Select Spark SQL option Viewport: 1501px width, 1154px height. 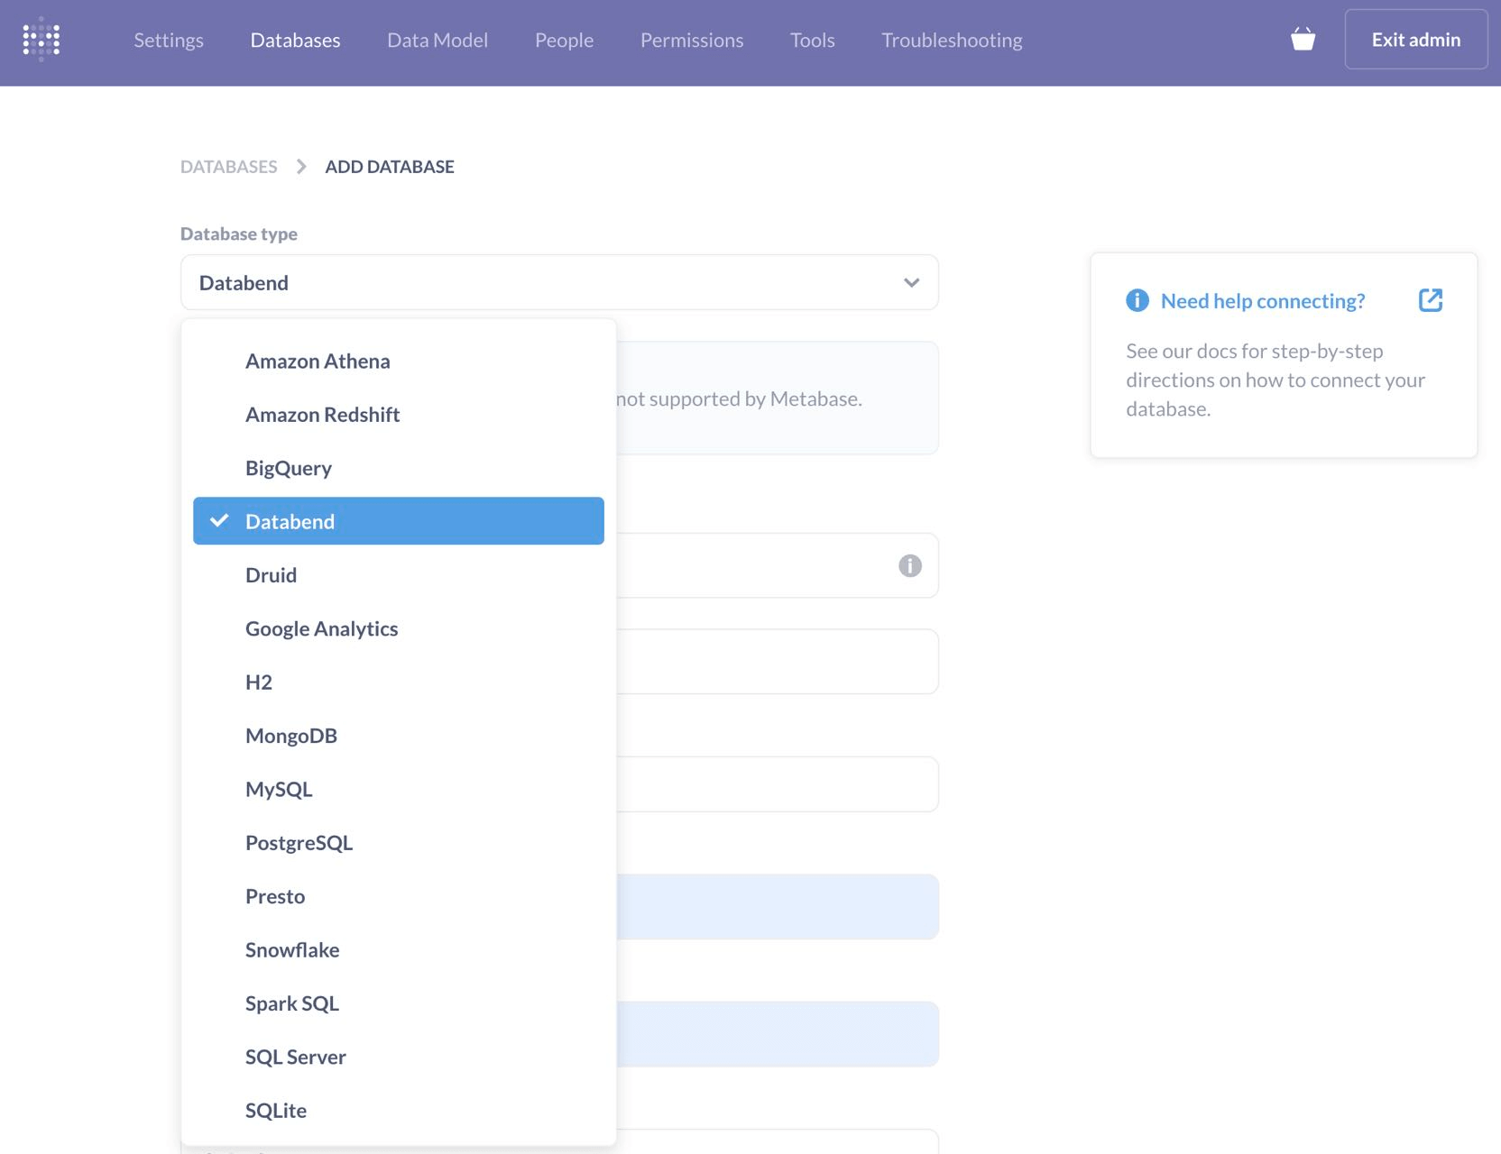[x=399, y=1003]
